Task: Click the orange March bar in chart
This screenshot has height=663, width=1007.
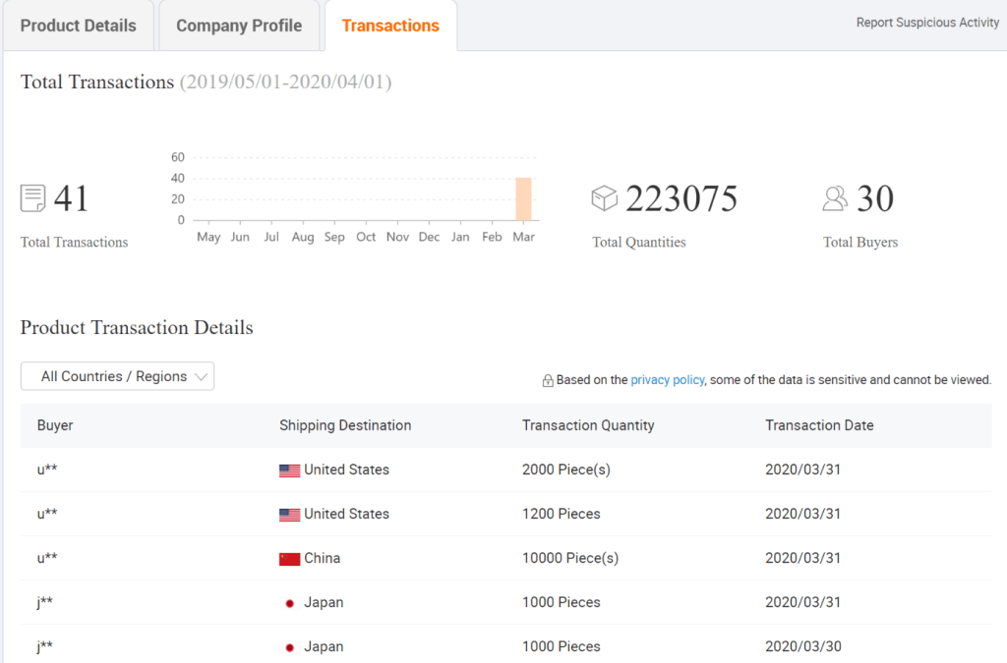Action: pyautogui.click(x=523, y=199)
